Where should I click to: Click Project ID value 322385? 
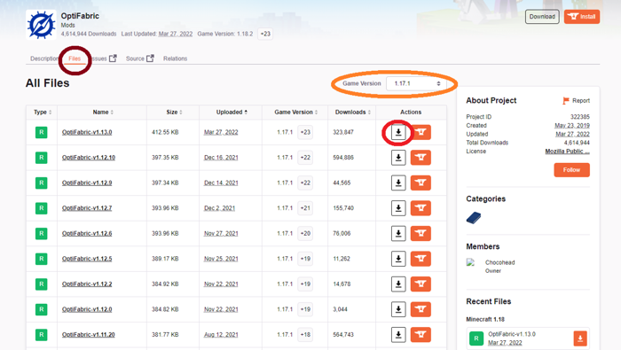580,117
